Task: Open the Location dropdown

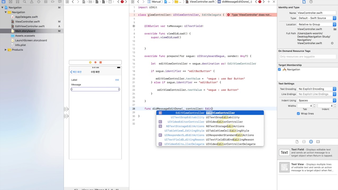Action: click(317, 25)
